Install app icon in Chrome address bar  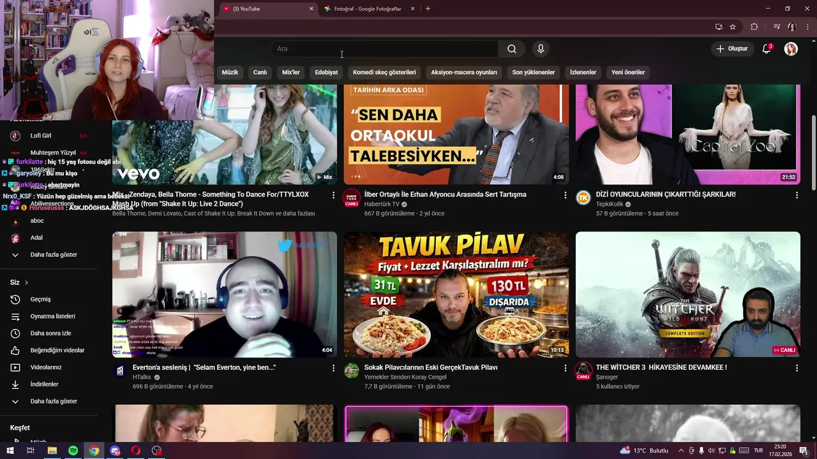coord(719,27)
